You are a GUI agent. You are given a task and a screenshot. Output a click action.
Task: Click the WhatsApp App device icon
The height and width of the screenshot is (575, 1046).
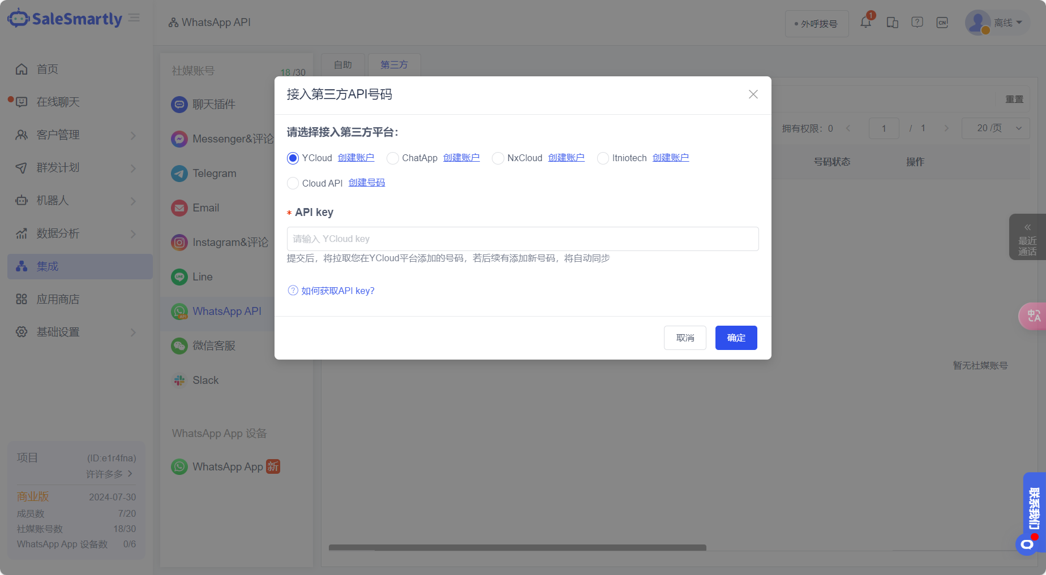tap(179, 467)
